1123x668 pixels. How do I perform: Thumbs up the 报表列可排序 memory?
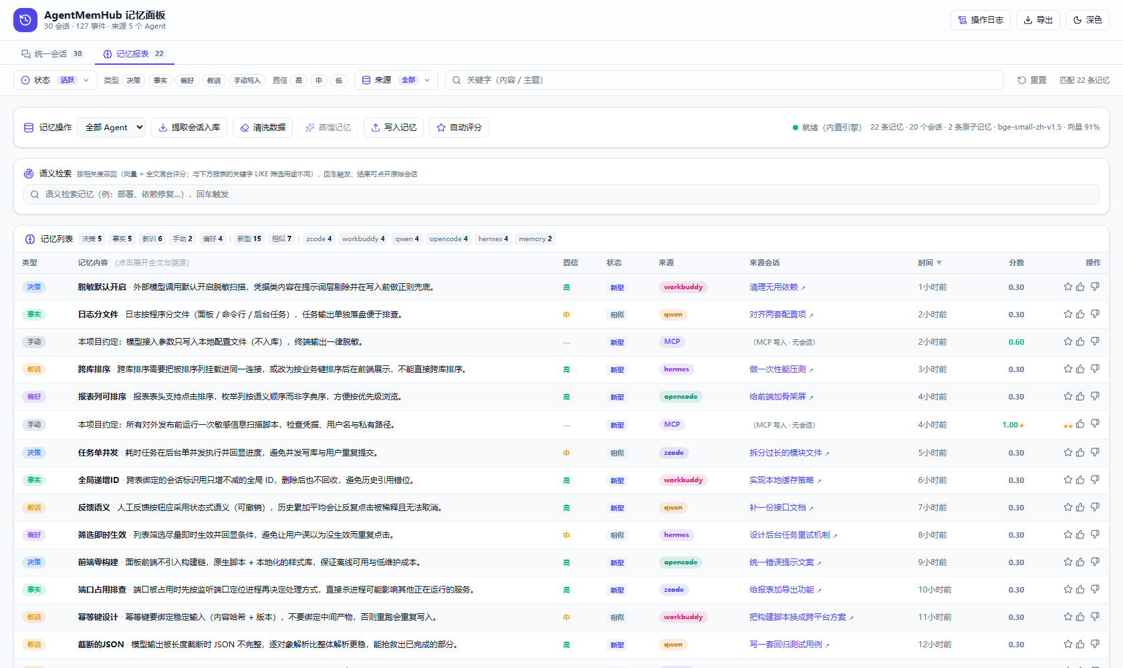1080,396
